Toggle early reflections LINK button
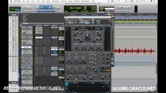166x93 pixels. click(x=76, y=55)
